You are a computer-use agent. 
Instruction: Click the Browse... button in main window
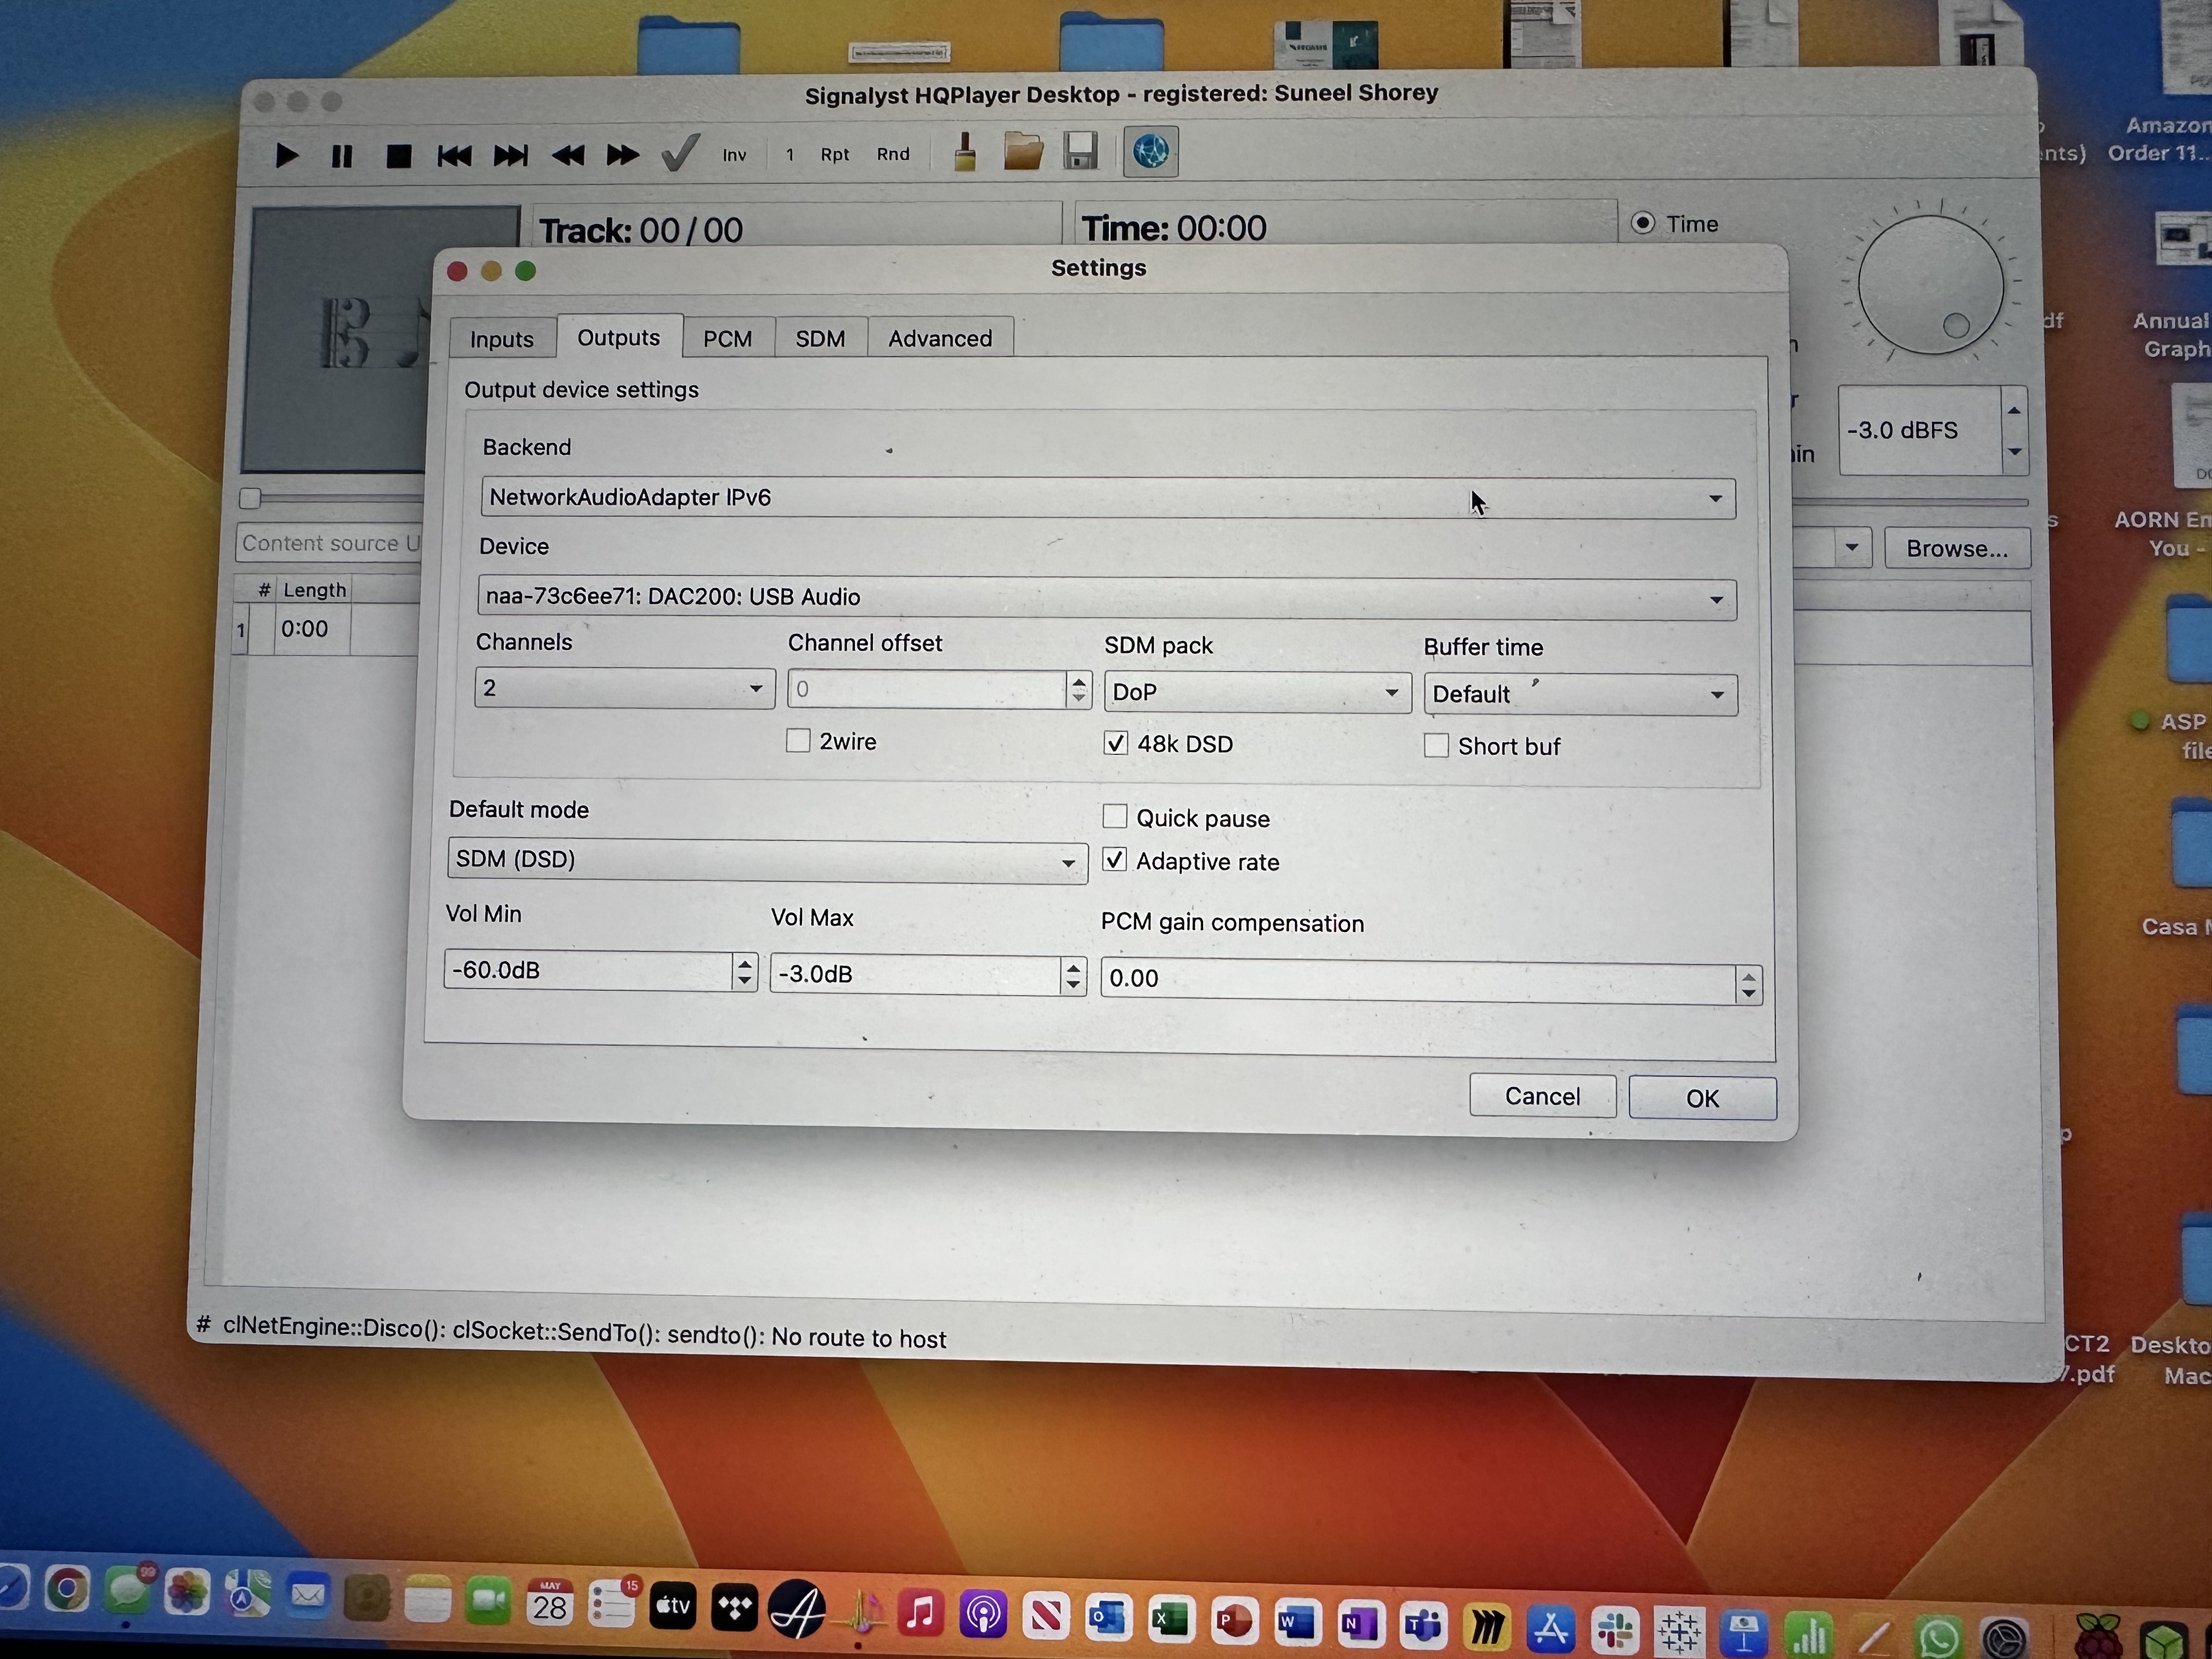click(x=1957, y=548)
